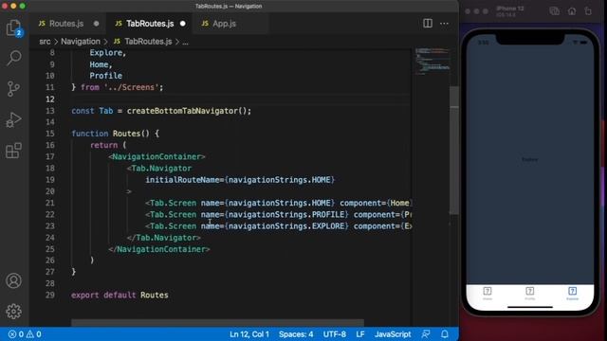The image size is (607, 341).
Task: Close unsaved TabRoutes.js via its dot
Action: (x=183, y=24)
